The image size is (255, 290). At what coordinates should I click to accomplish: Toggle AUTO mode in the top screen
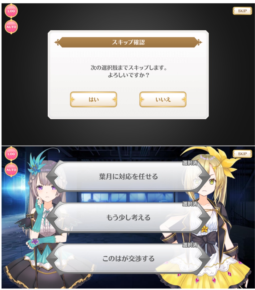[x=11, y=27]
